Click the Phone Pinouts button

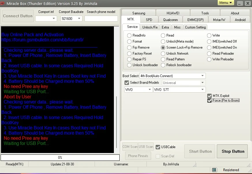tap(138, 156)
